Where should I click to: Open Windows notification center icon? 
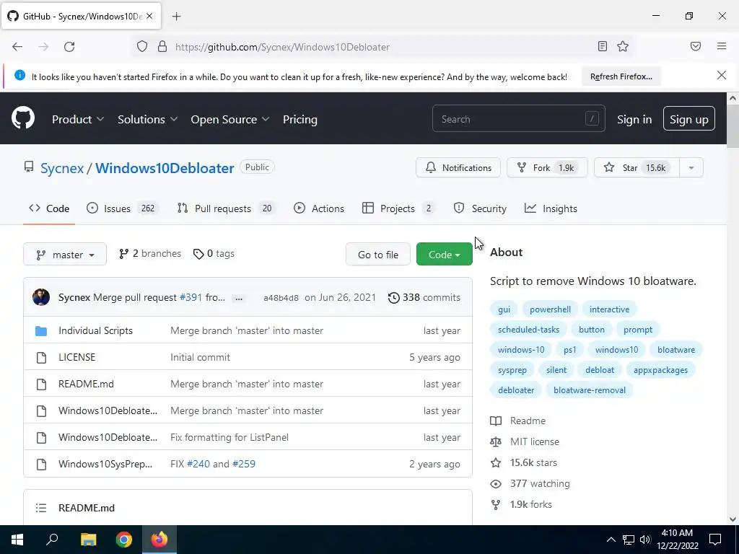pos(715,540)
